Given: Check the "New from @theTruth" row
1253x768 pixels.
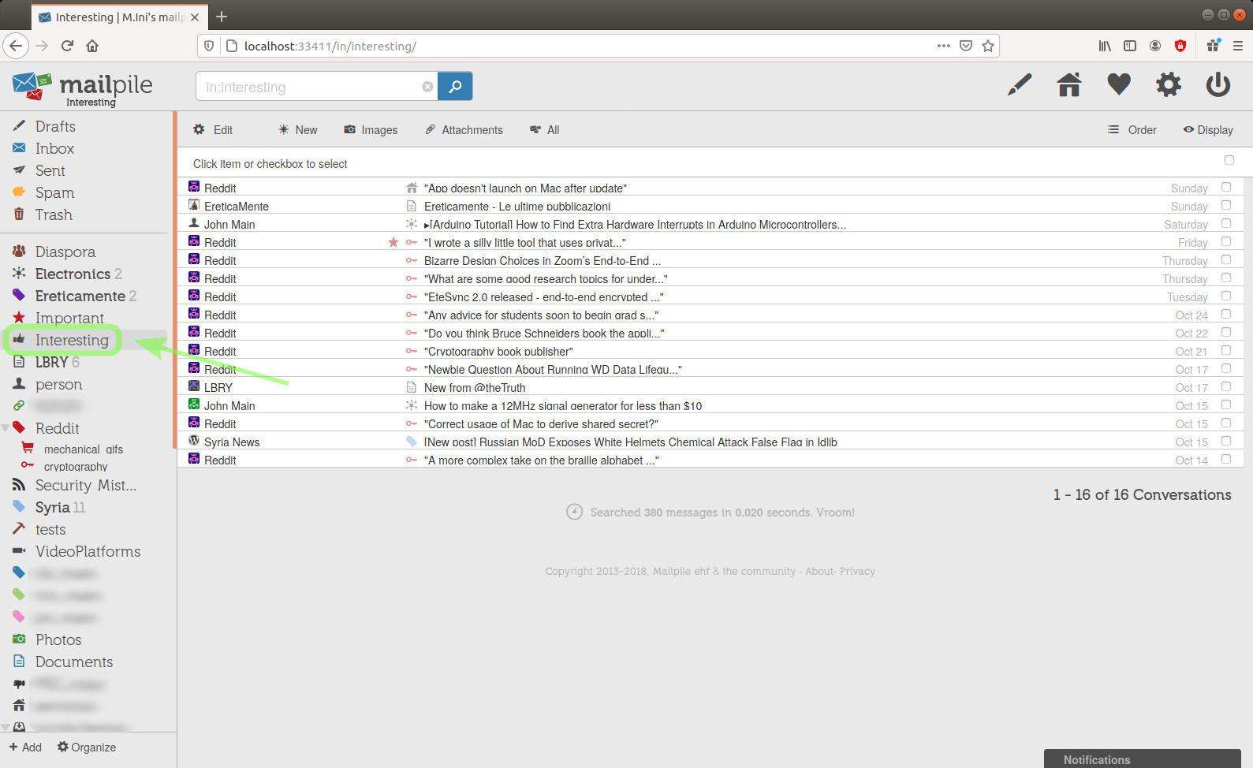Looking at the screenshot, I should pyautogui.click(x=1226, y=386).
